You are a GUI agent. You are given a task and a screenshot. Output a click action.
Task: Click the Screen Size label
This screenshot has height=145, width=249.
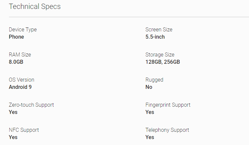click(159, 30)
